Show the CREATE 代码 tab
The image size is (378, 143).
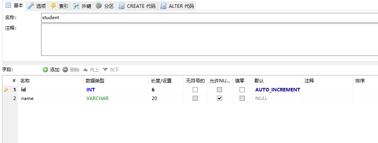click(x=137, y=6)
